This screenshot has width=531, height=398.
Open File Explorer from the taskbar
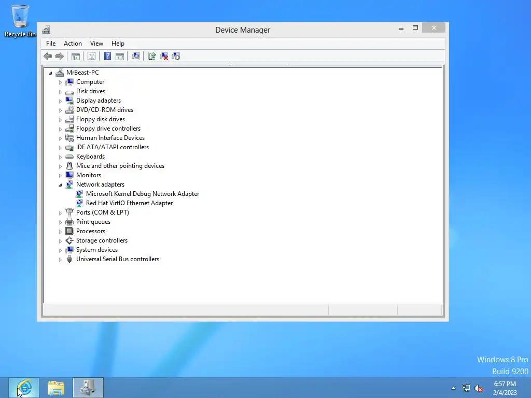click(x=56, y=388)
